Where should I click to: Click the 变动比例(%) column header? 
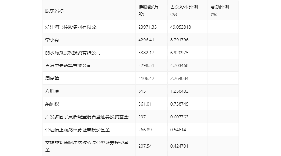click(220, 11)
